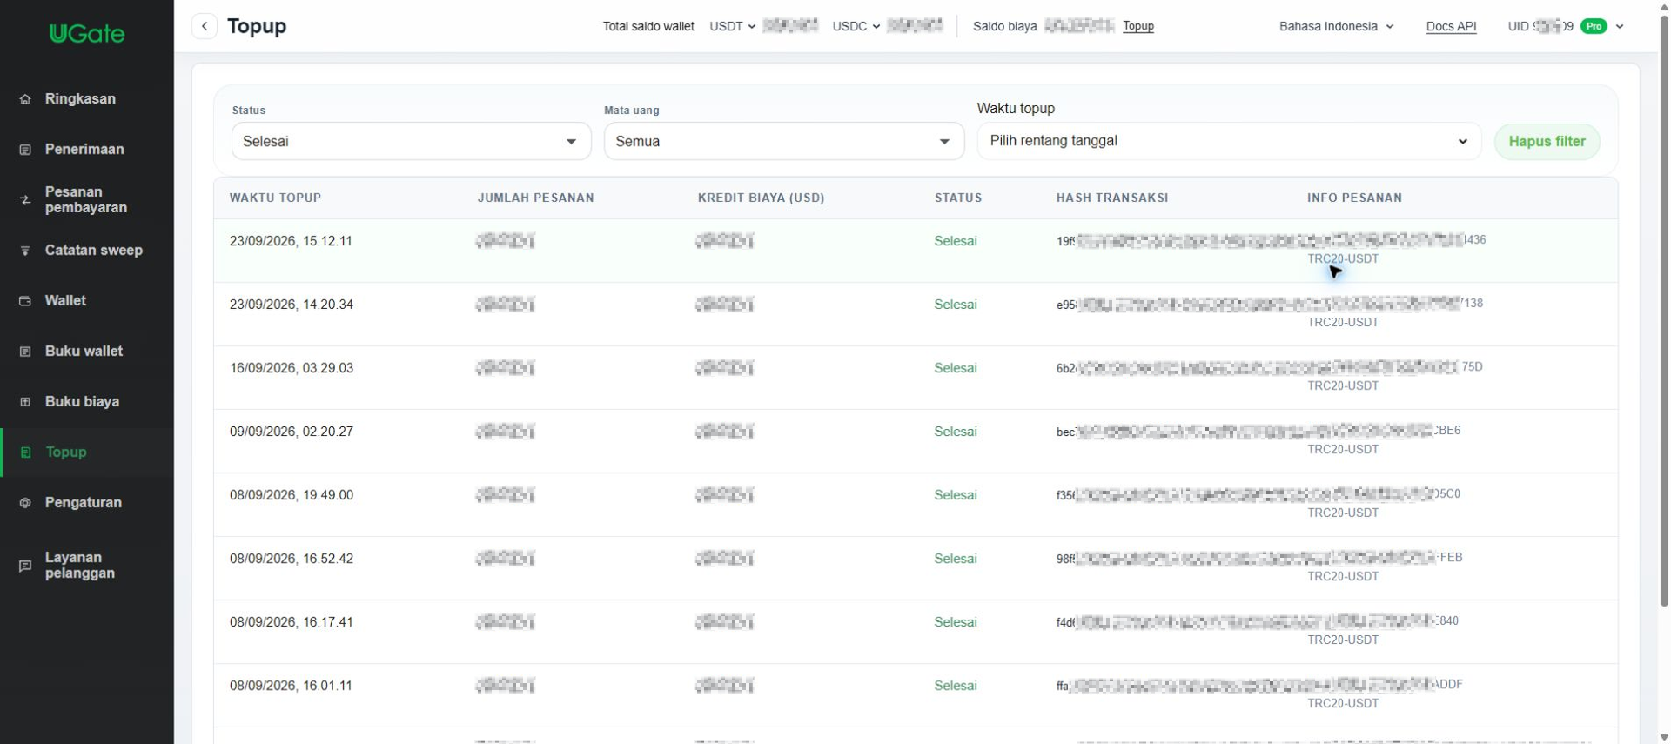
Task: Open Layanan pelanggan support page
Action: click(80, 566)
